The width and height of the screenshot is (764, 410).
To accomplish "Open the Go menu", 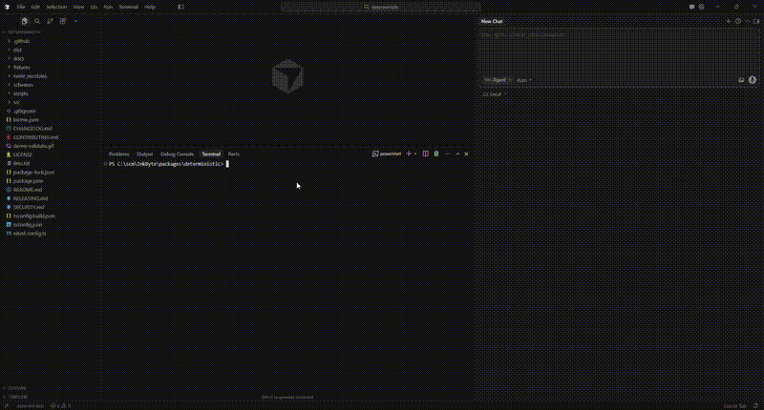I will [94, 7].
